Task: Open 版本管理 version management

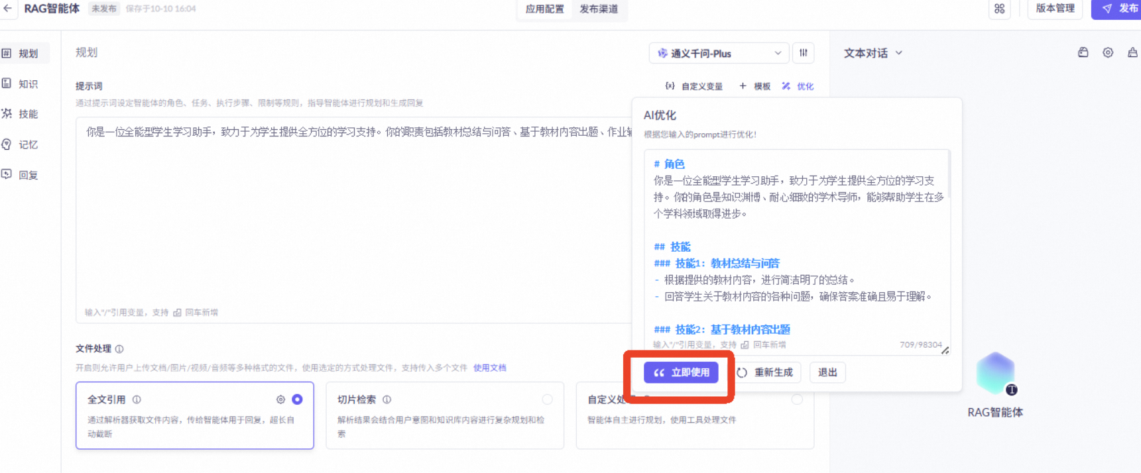Action: coord(1055,9)
